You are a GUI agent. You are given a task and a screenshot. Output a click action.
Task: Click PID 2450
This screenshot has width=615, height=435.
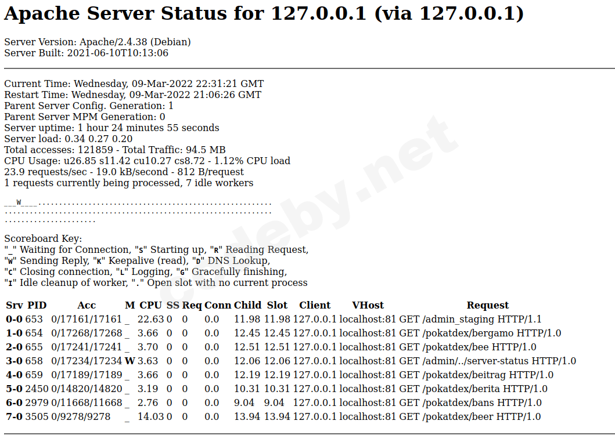click(x=37, y=389)
